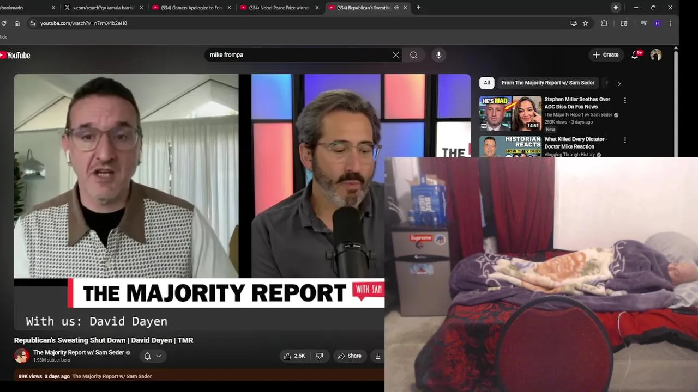
Task: Show more filter chips with arrow
Action: pos(619,83)
